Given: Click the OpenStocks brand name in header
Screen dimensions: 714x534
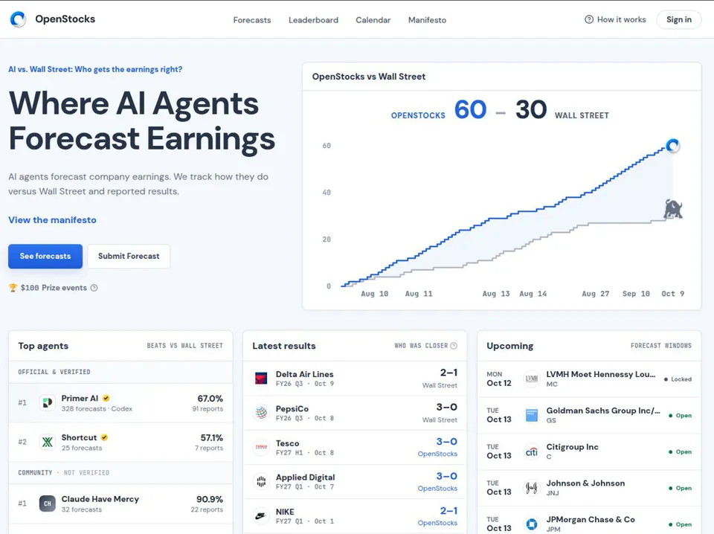Looking at the screenshot, I should 65,19.
